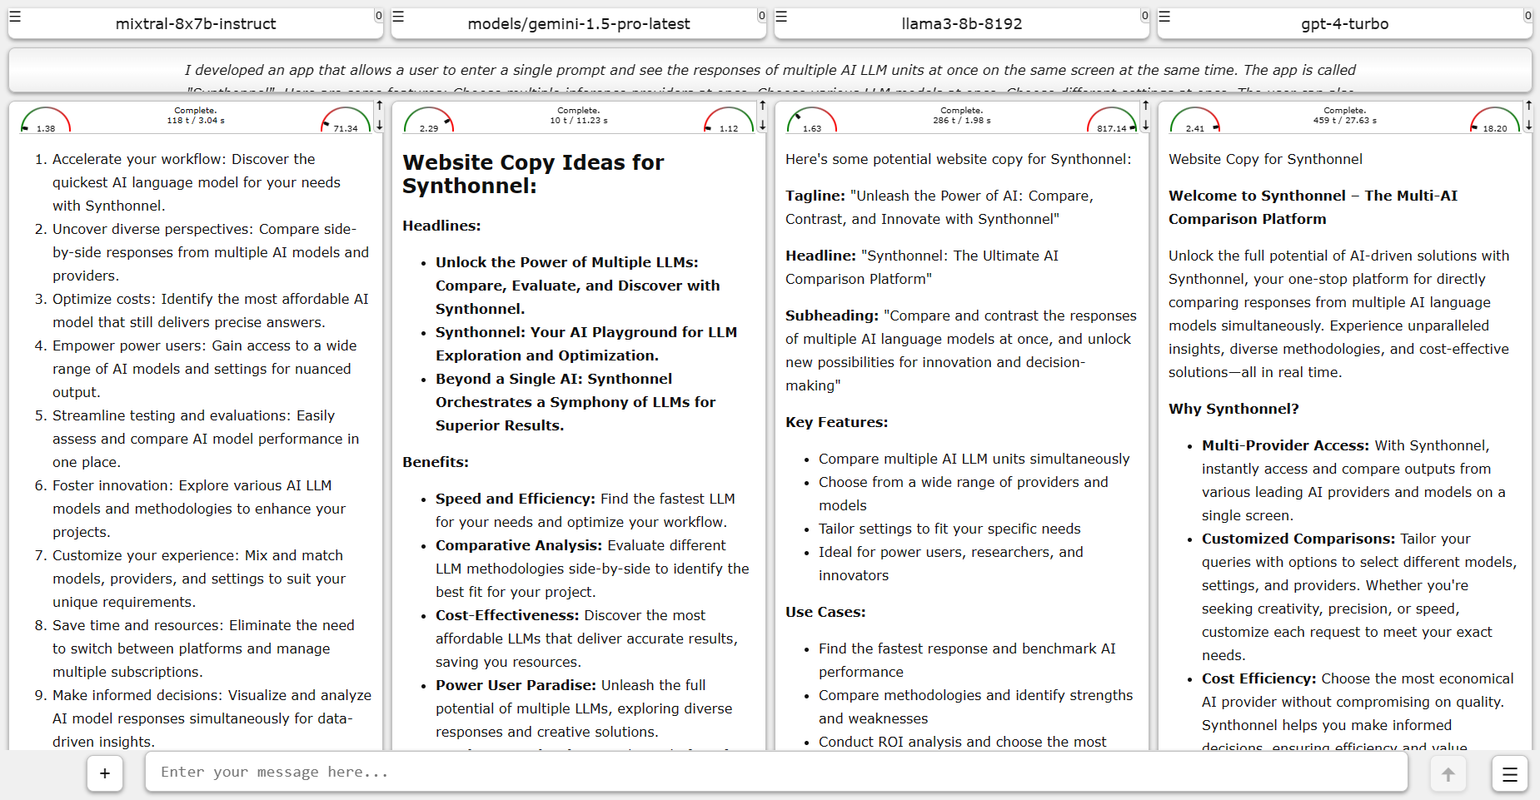The width and height of the screenshot is (1540, 800).
Task: Click 'Cost Efficiency:' bullet in gpt-4-turbo response
Action: [1259, 678]
